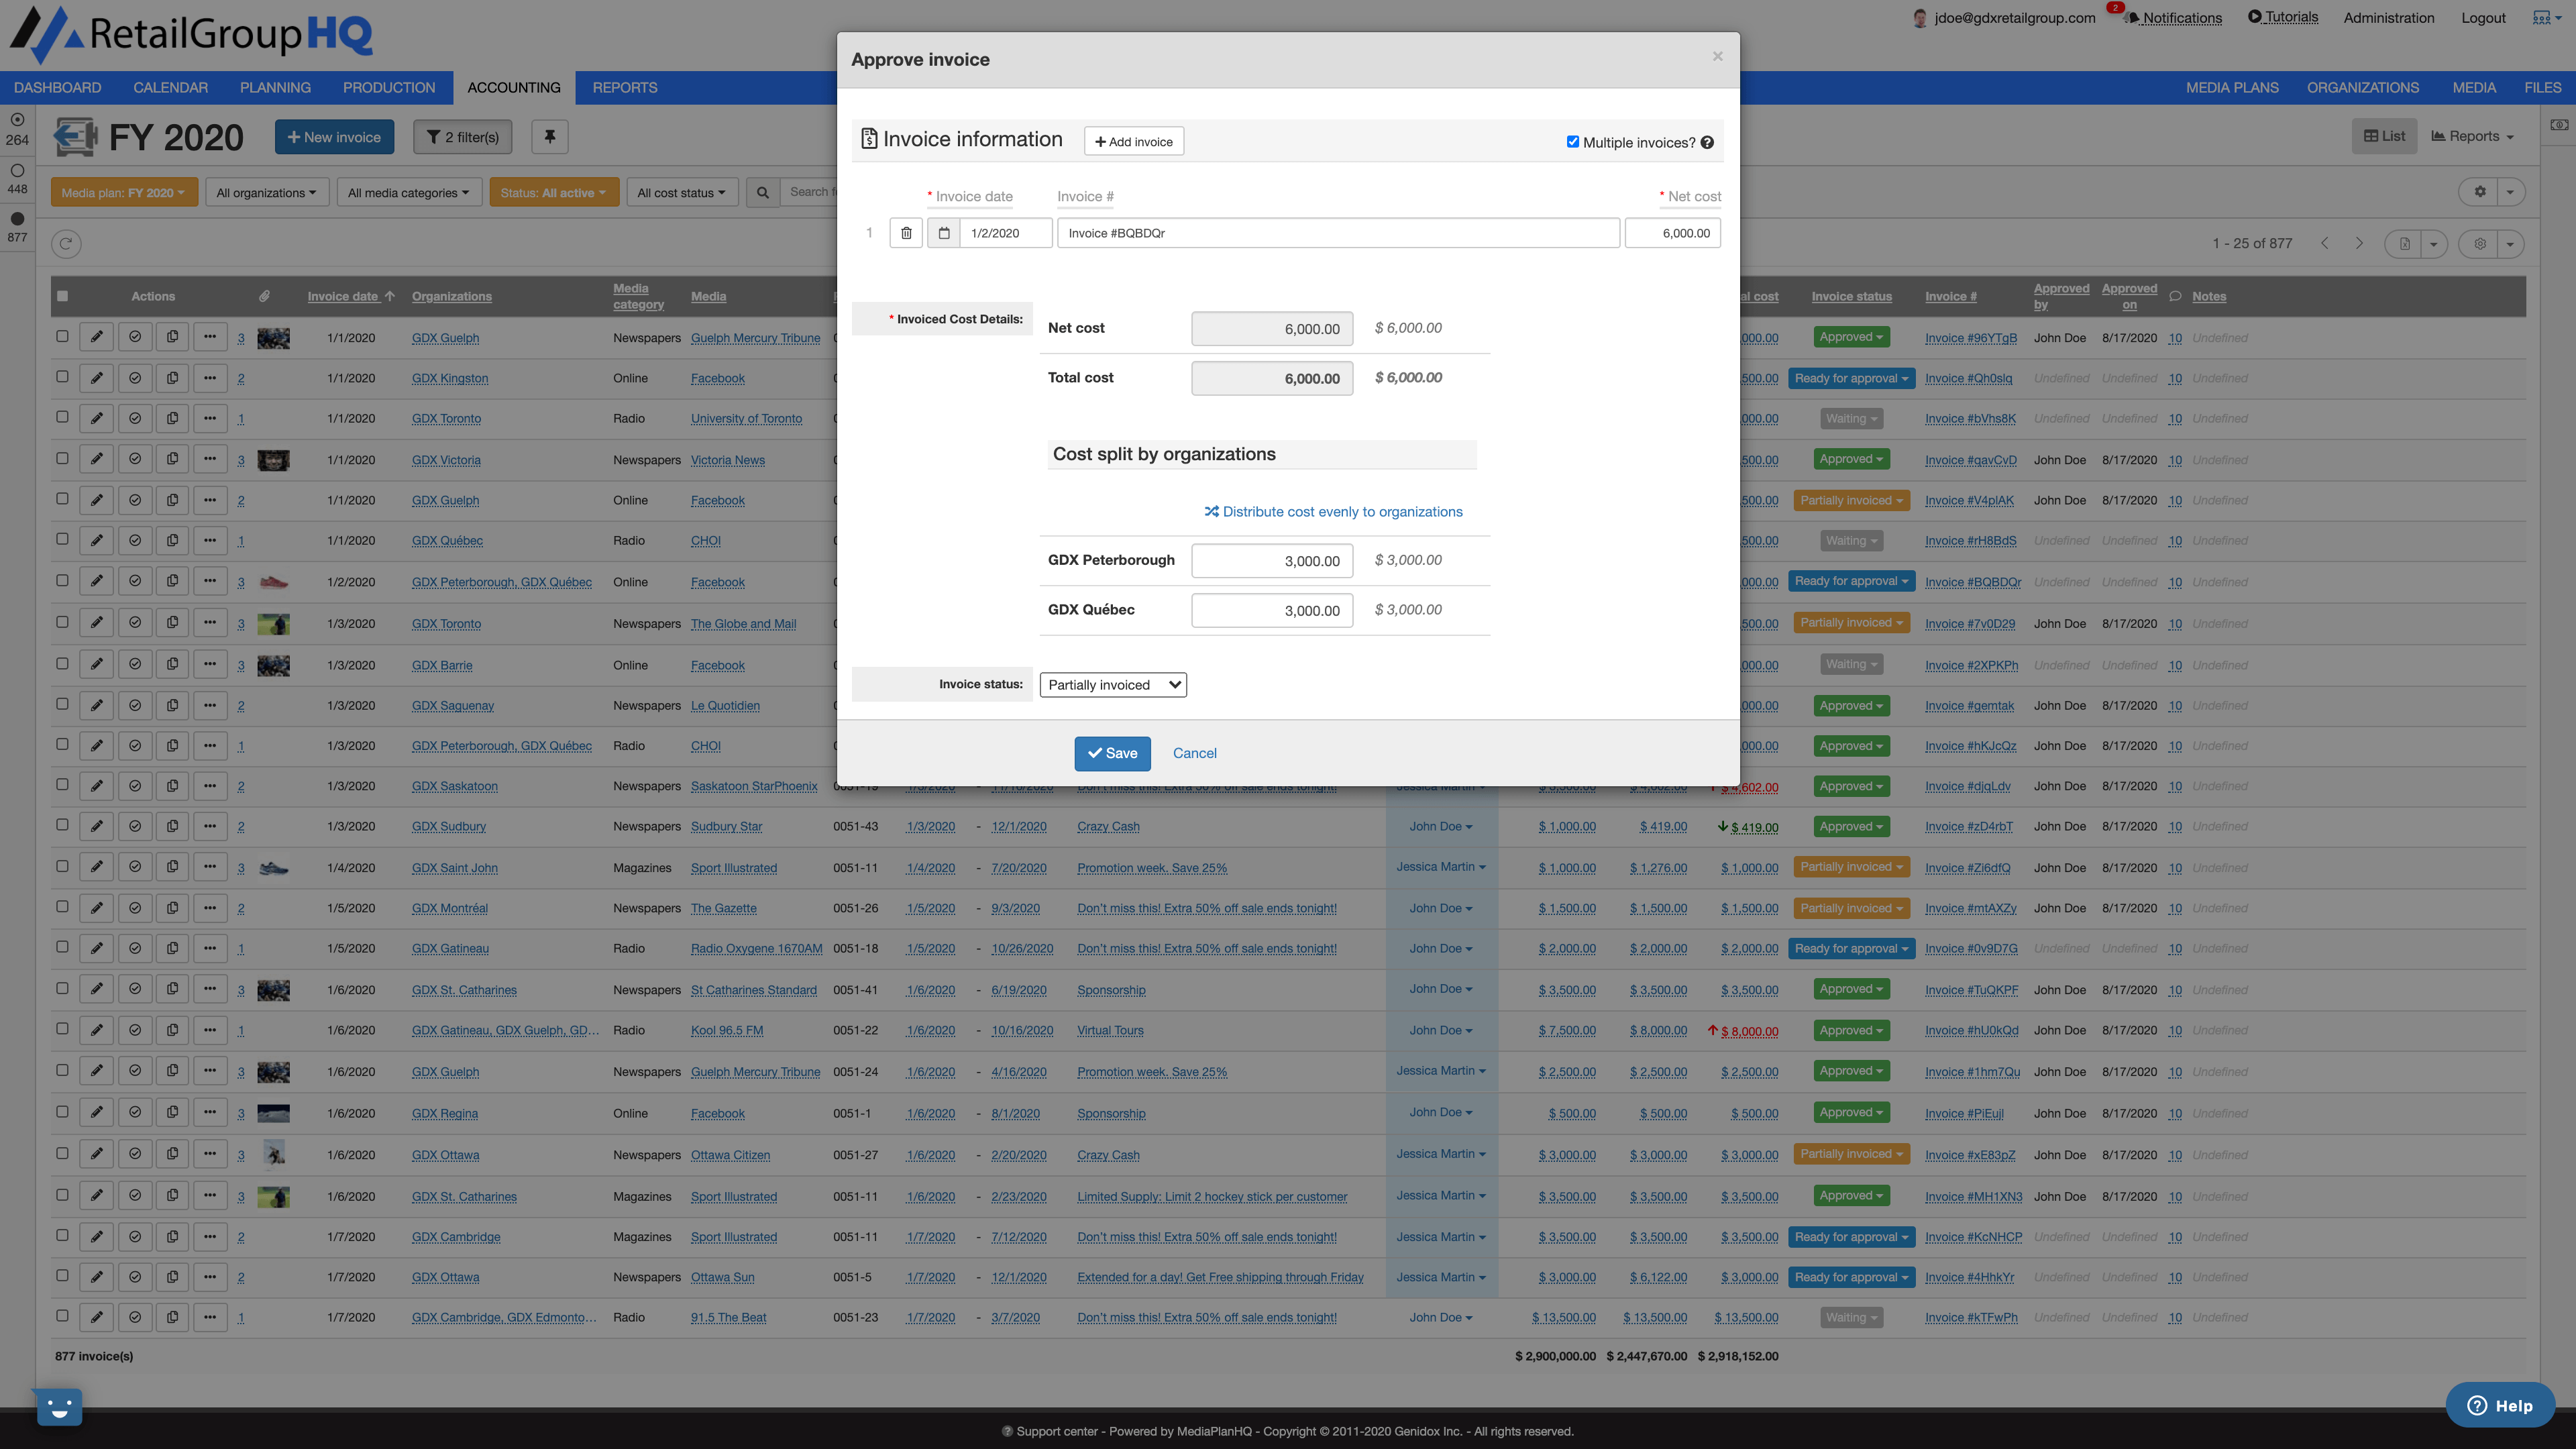The width and height of the screenshot is (2576, 1449).
Task: Uncheck the Multiple invoices? checkbox
Action: 1572,142
